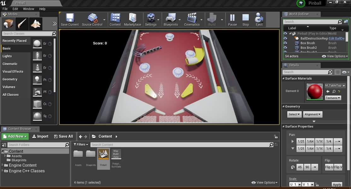351x189 pixels.
Task: Open the Cinematics toolbar button
Action: 192,20
